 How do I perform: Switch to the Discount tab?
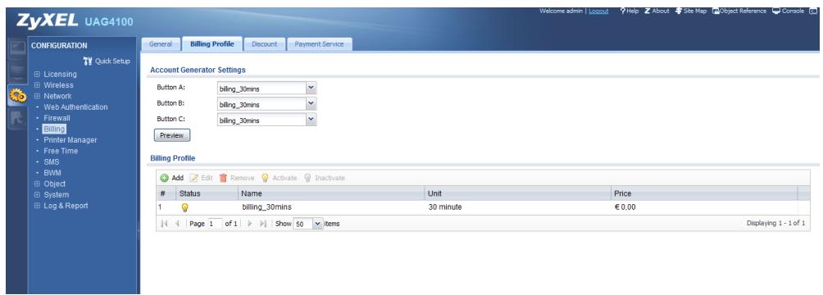pyautogui.click(x=264, y=44)
